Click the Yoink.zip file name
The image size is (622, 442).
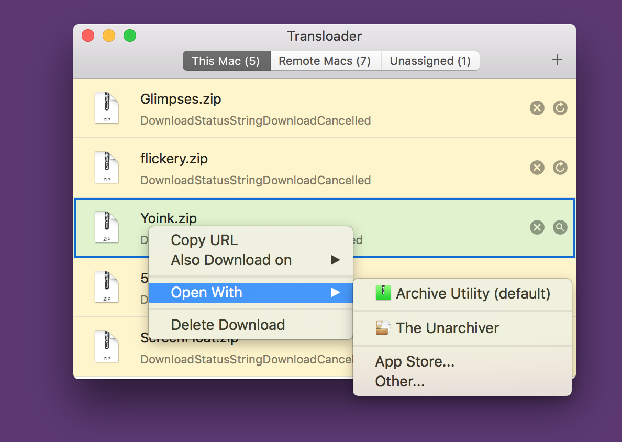coord(169,218)
